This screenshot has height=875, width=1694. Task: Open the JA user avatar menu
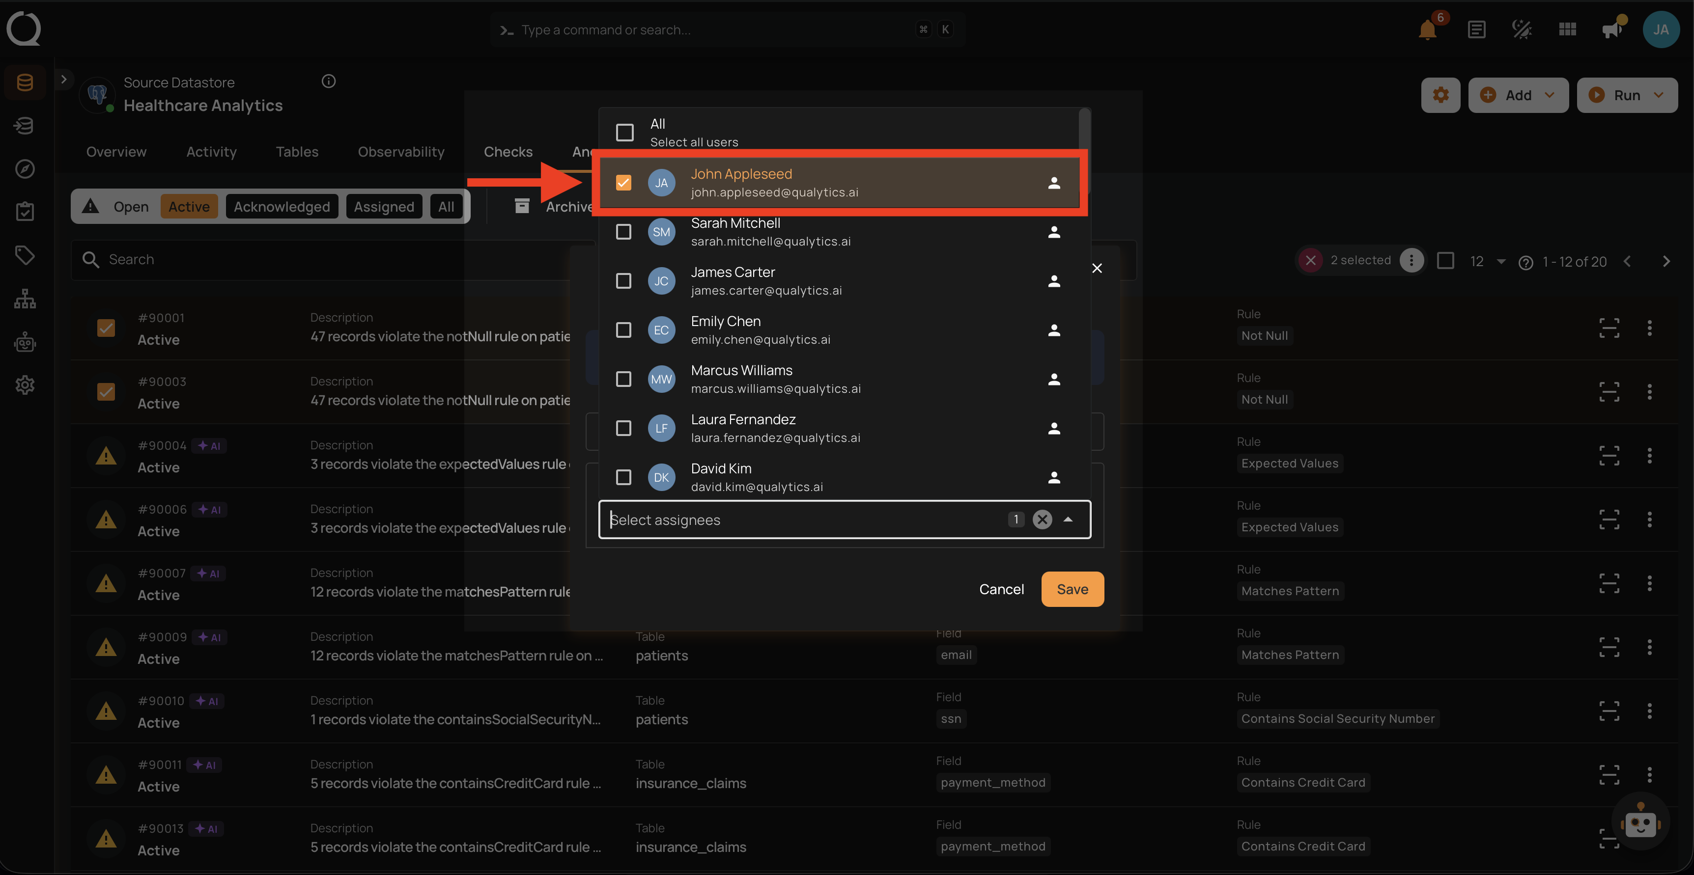coord(1661,29)
